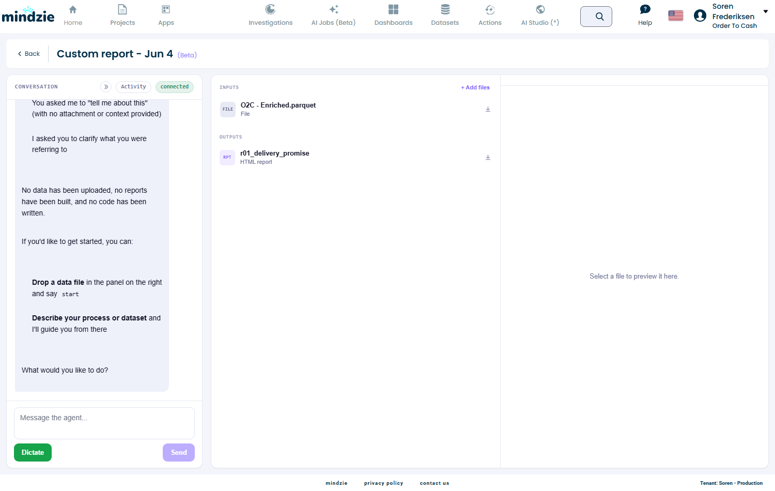Screen dimensions: 775x491
Task: Click the Tenant: Soren - Production text
Action: click(x=731, y=483)
